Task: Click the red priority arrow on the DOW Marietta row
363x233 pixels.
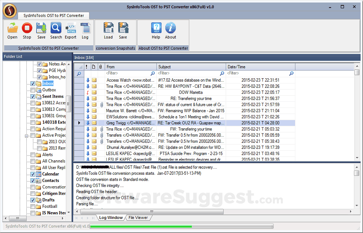Action: click(88, 92)
